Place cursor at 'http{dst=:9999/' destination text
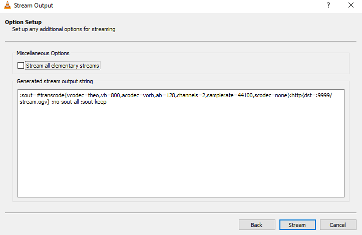 [311, 95]
